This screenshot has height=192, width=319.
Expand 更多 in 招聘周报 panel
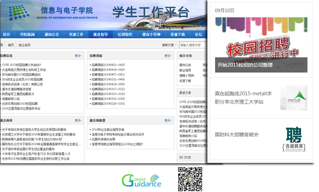click(x=168, y=56)
